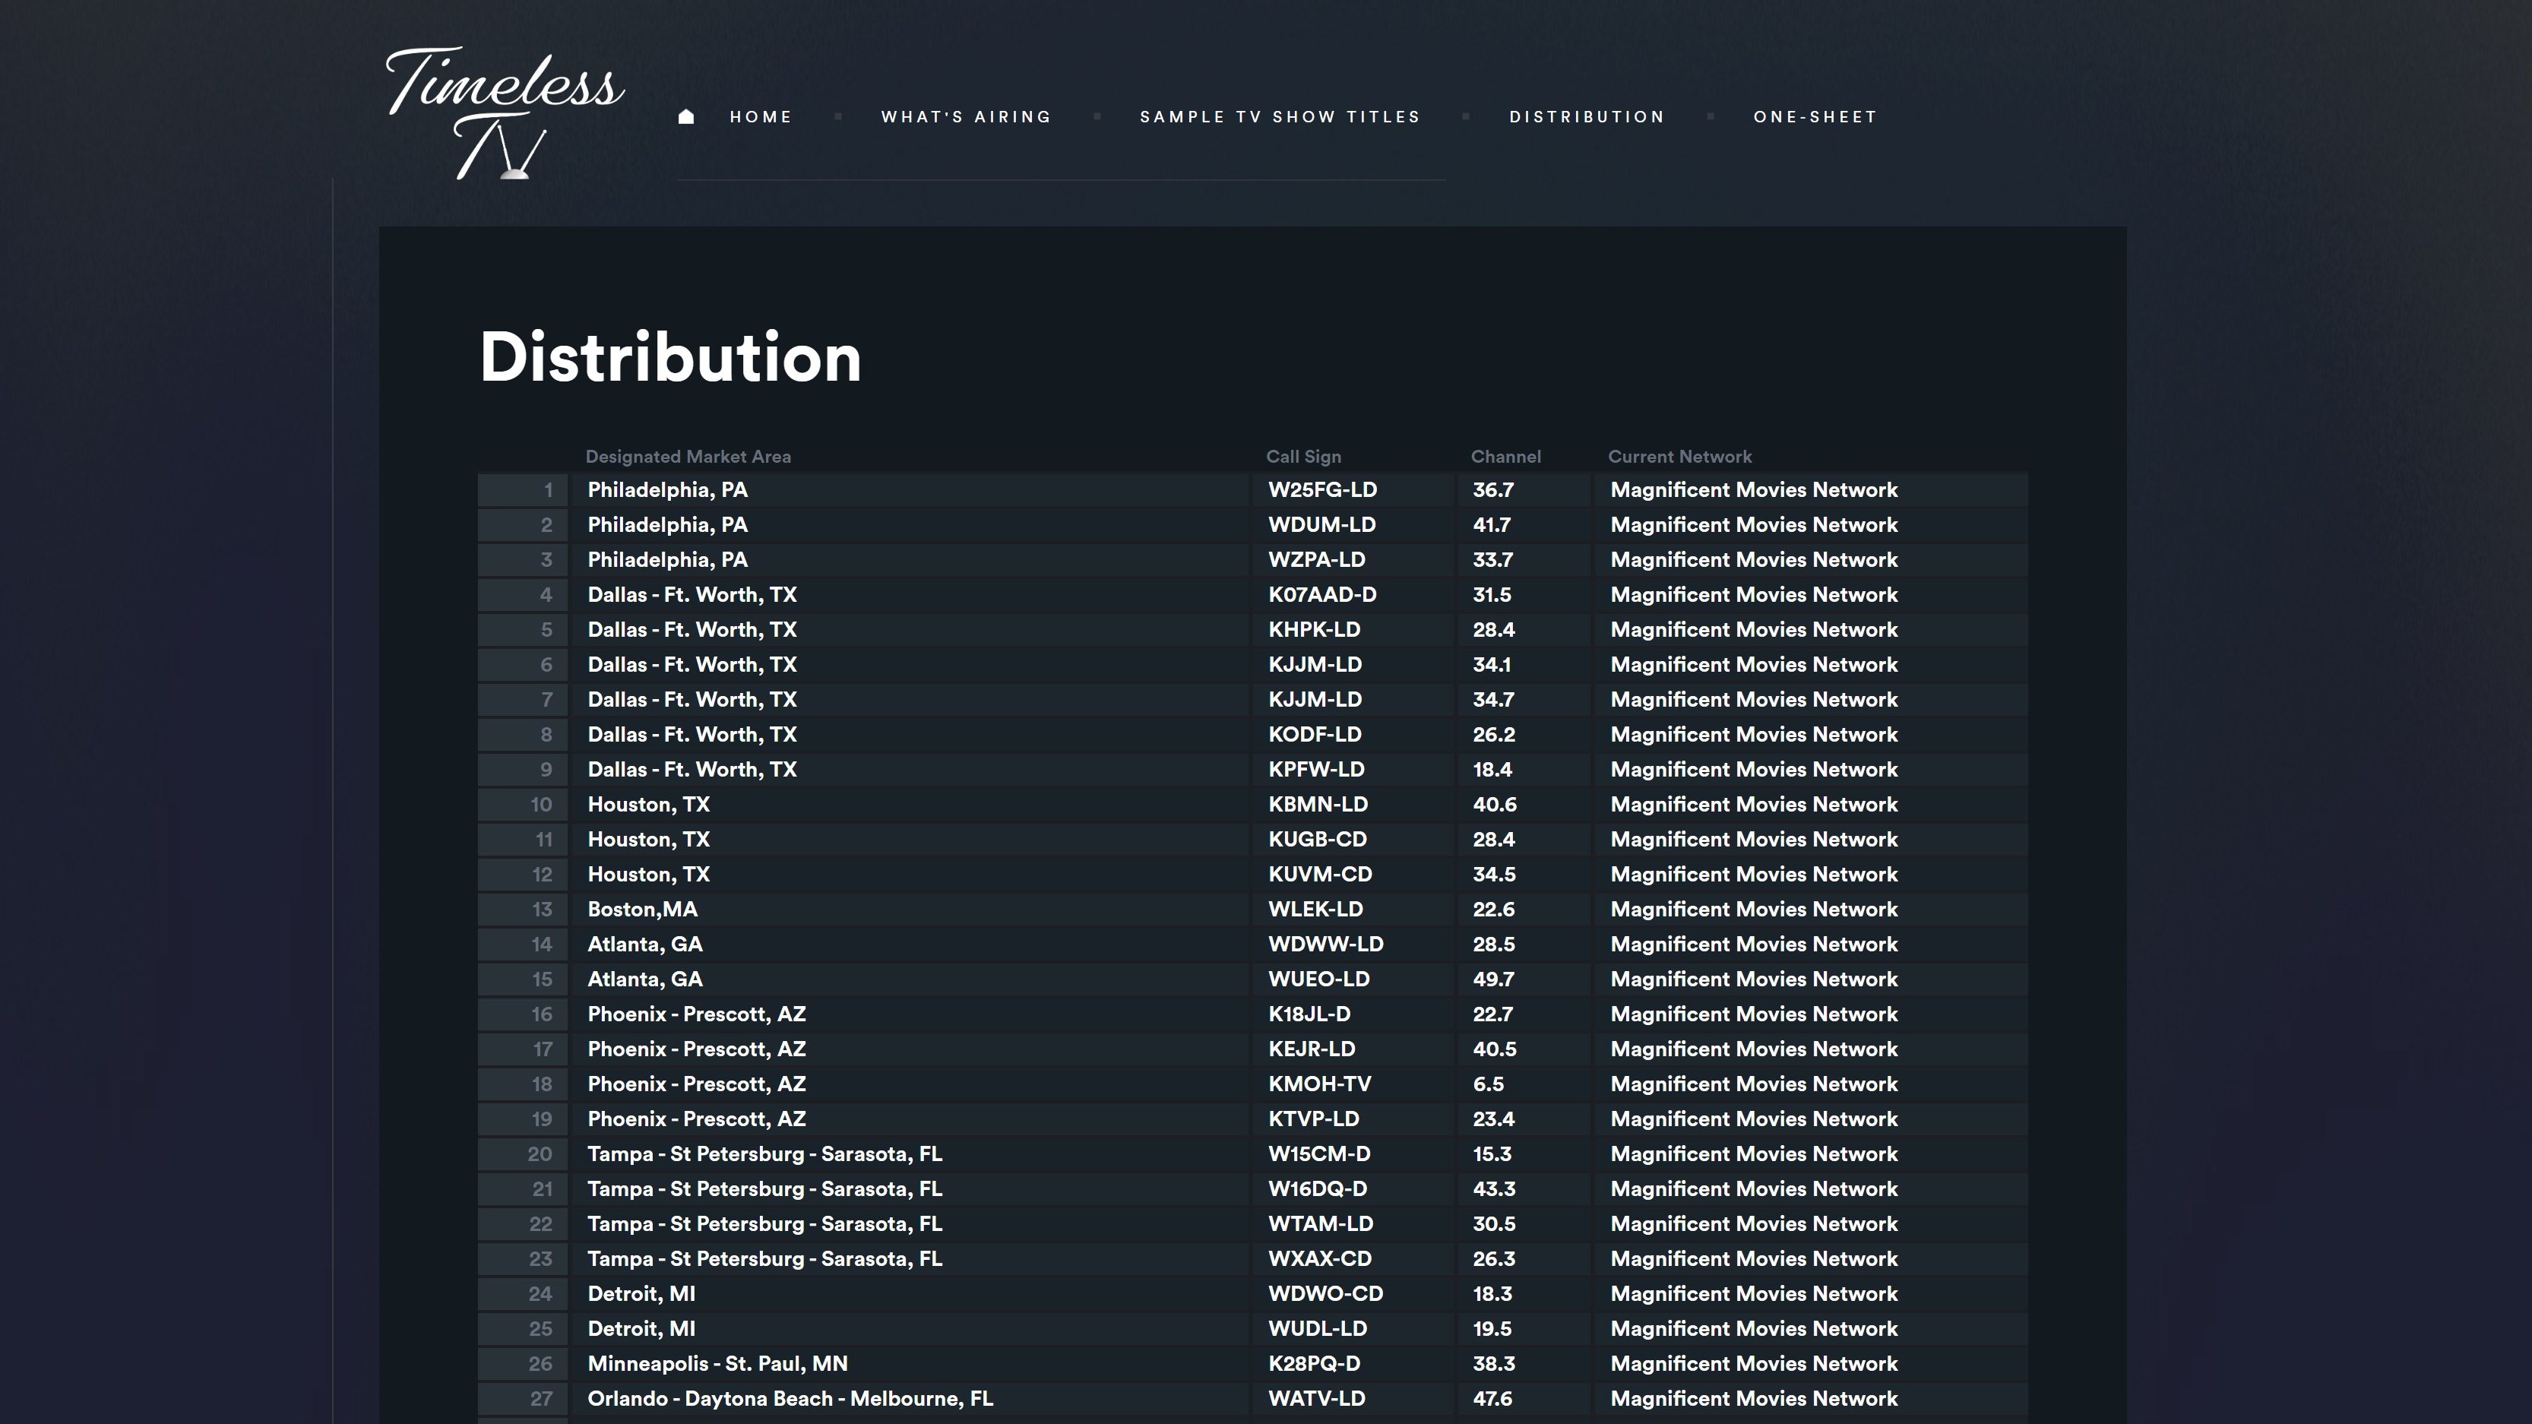Select call sign WTAM-LD

(1320, 1224)
